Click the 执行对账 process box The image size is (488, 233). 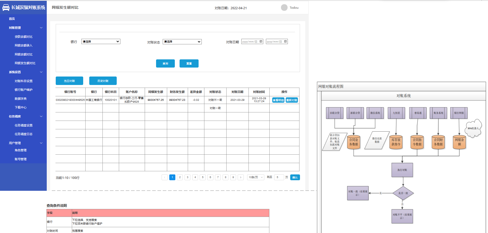[402, 170]
